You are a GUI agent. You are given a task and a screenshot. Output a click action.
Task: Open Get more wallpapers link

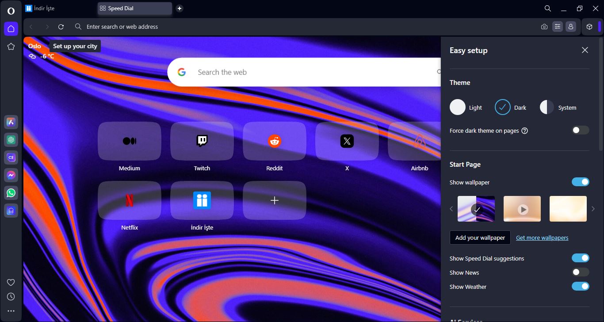tap(542, 238)
